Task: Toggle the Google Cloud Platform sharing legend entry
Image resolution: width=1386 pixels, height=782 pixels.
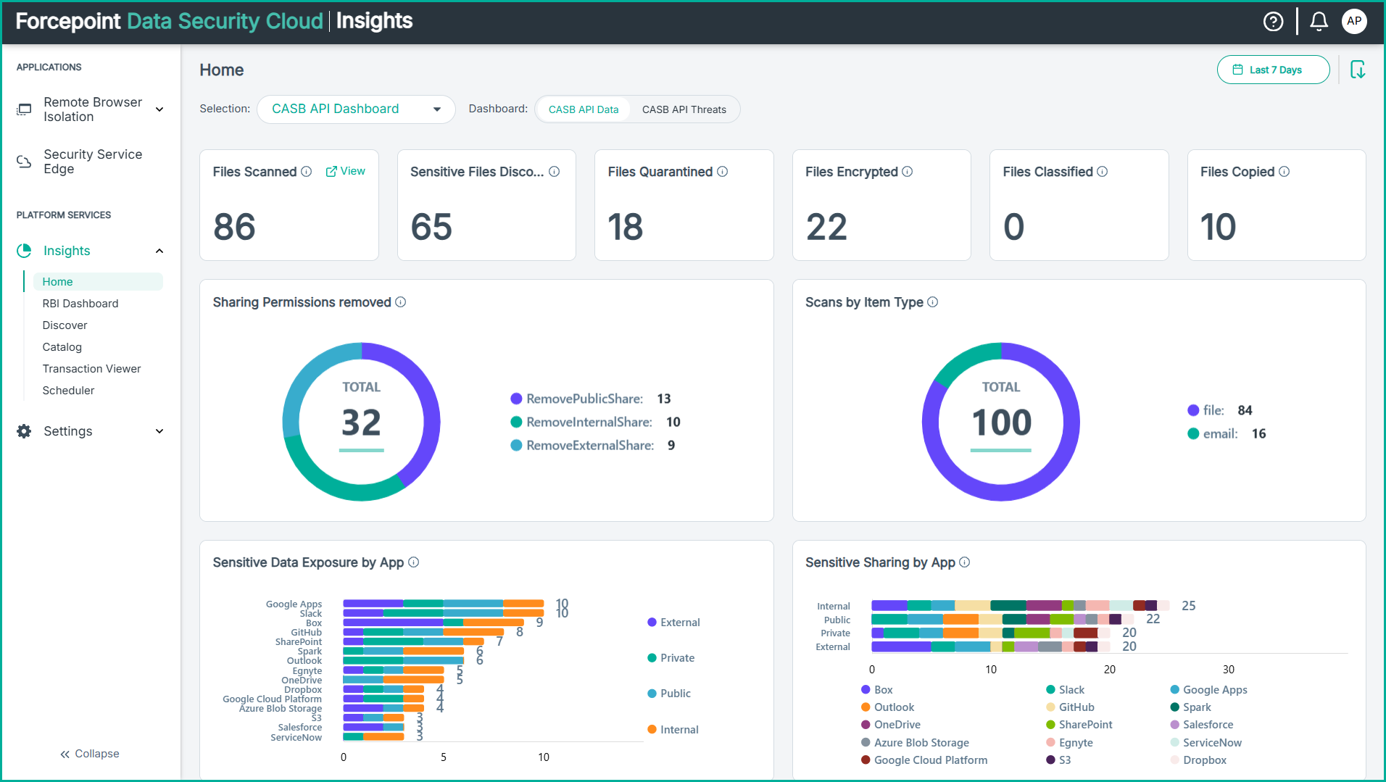Action: [924, 760]
